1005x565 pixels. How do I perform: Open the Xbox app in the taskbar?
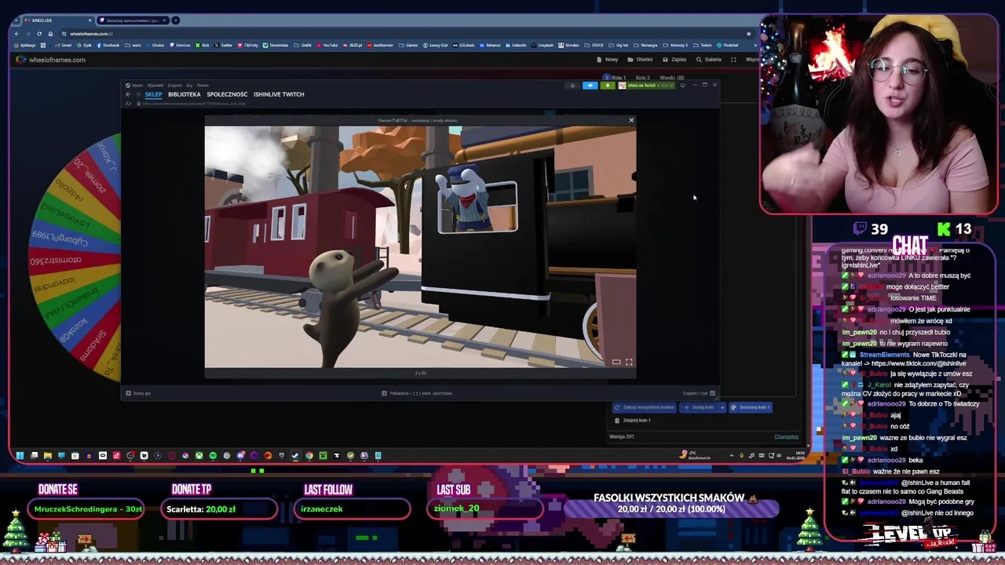(199, 455)
